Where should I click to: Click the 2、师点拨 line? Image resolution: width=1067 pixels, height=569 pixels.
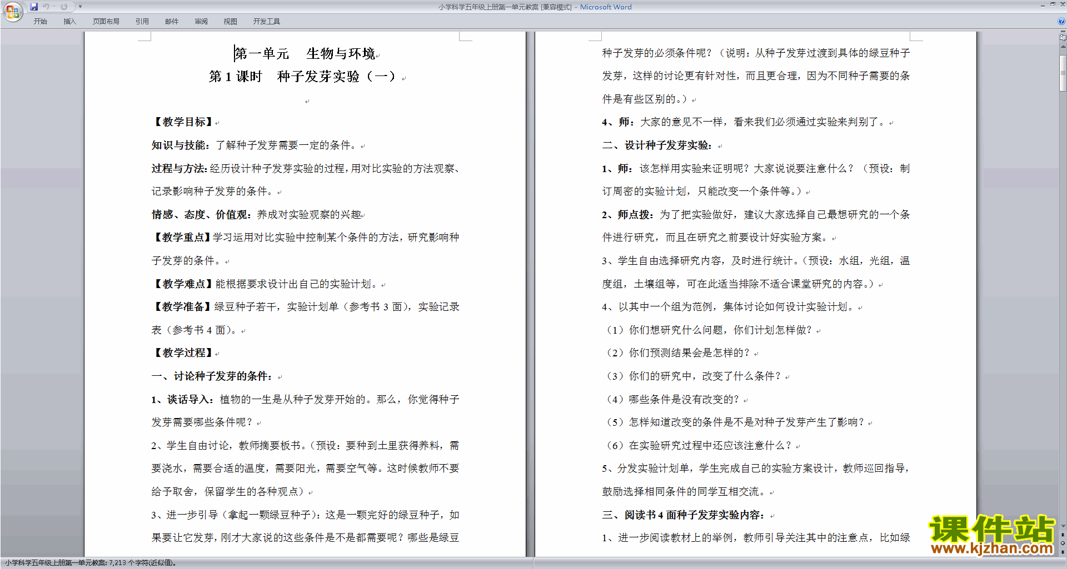point(756,215)
